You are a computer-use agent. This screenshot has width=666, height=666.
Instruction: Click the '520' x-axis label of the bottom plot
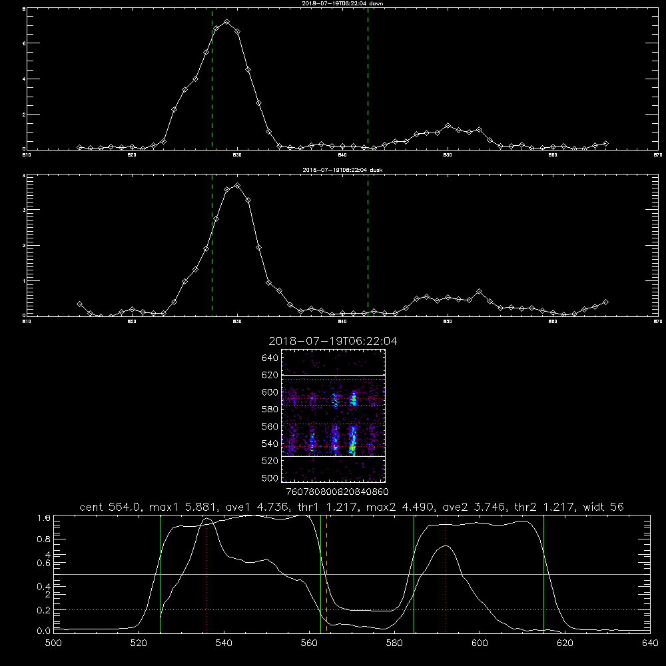pos(139,643)
